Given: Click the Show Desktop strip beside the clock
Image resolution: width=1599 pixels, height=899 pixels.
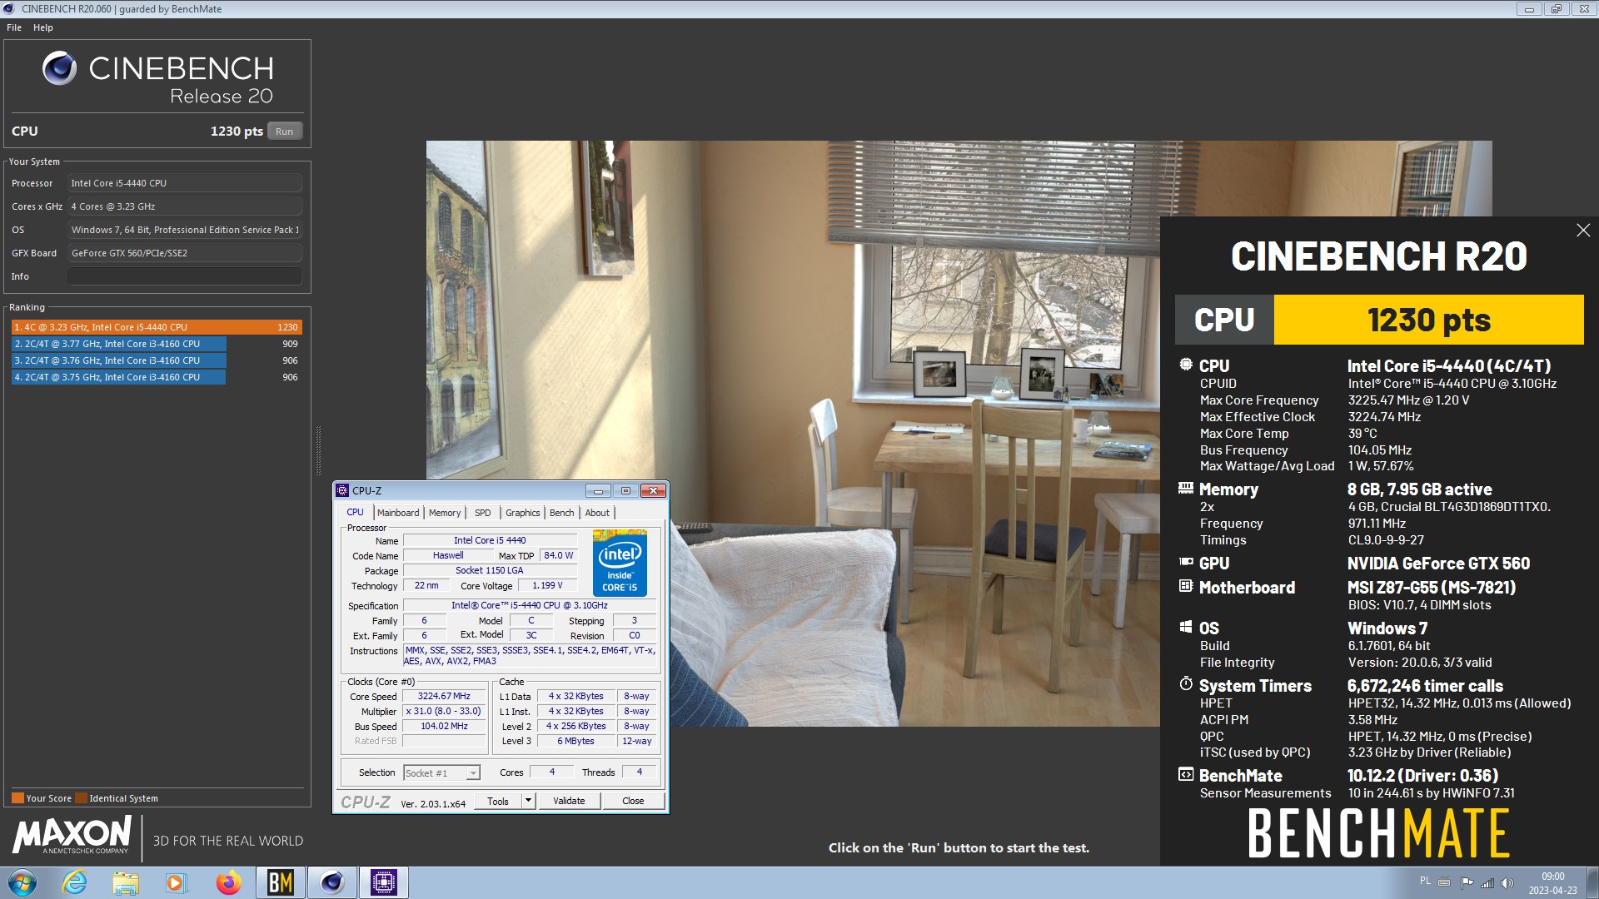Looking at the screenshot, I should [1592, 882].
